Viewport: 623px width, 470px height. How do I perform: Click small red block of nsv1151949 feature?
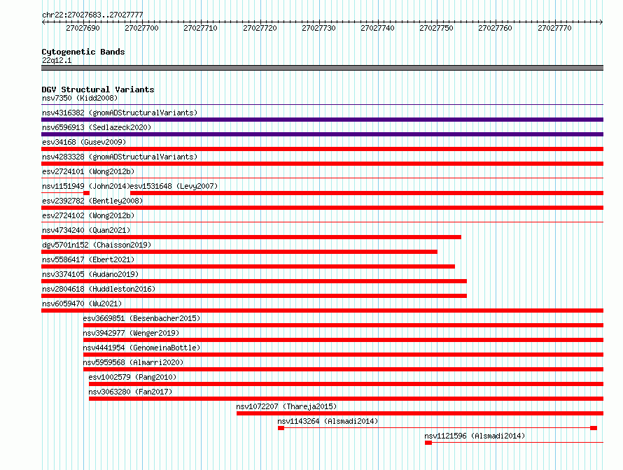click(86, 193)
